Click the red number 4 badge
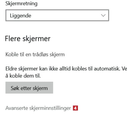The width and height of the screenshot is (127, 118). tap(75, 108)
